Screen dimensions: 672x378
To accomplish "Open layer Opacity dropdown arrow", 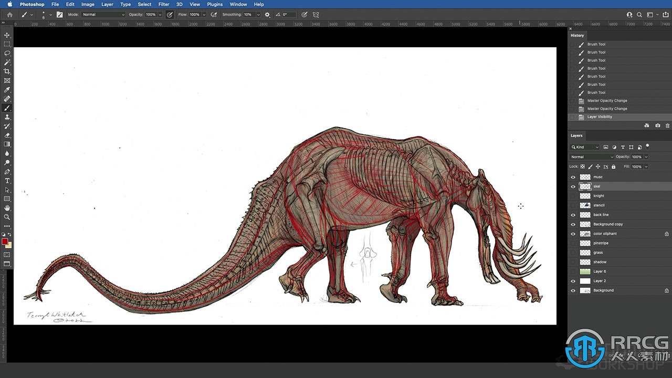I will click(x=646, y=157).
